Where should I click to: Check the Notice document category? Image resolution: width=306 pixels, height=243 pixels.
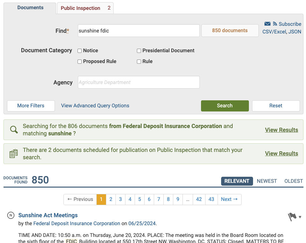[80, 51]
